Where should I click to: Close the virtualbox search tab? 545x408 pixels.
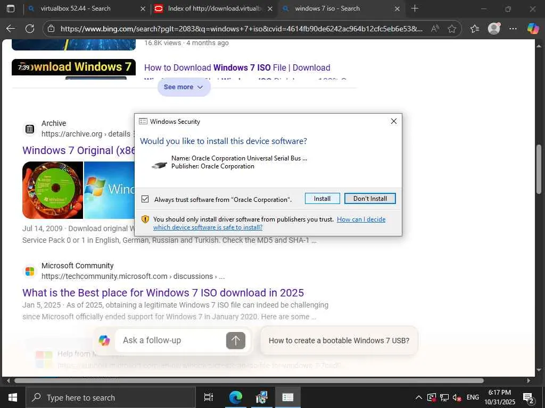(x=143, y=8)
